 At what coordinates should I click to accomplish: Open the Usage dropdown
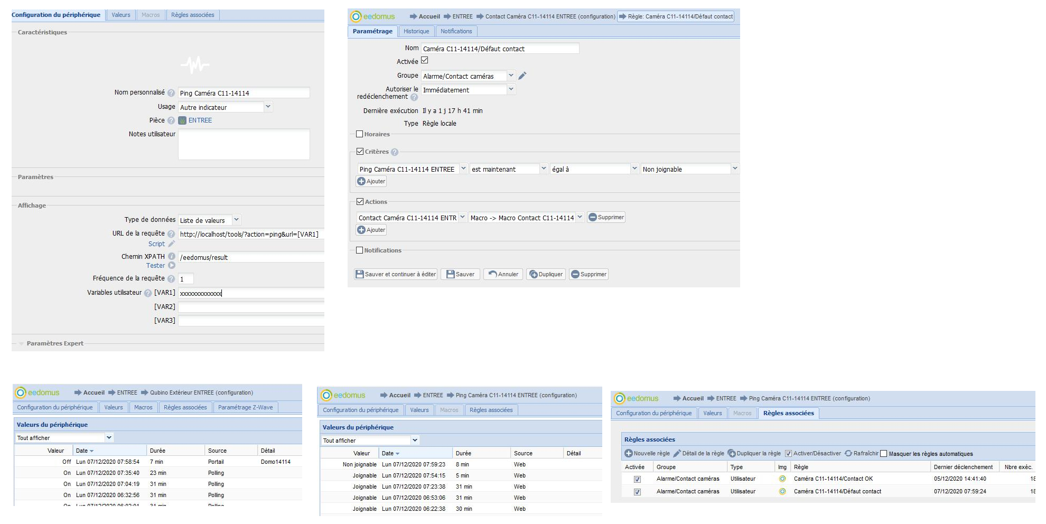point(268,107)
